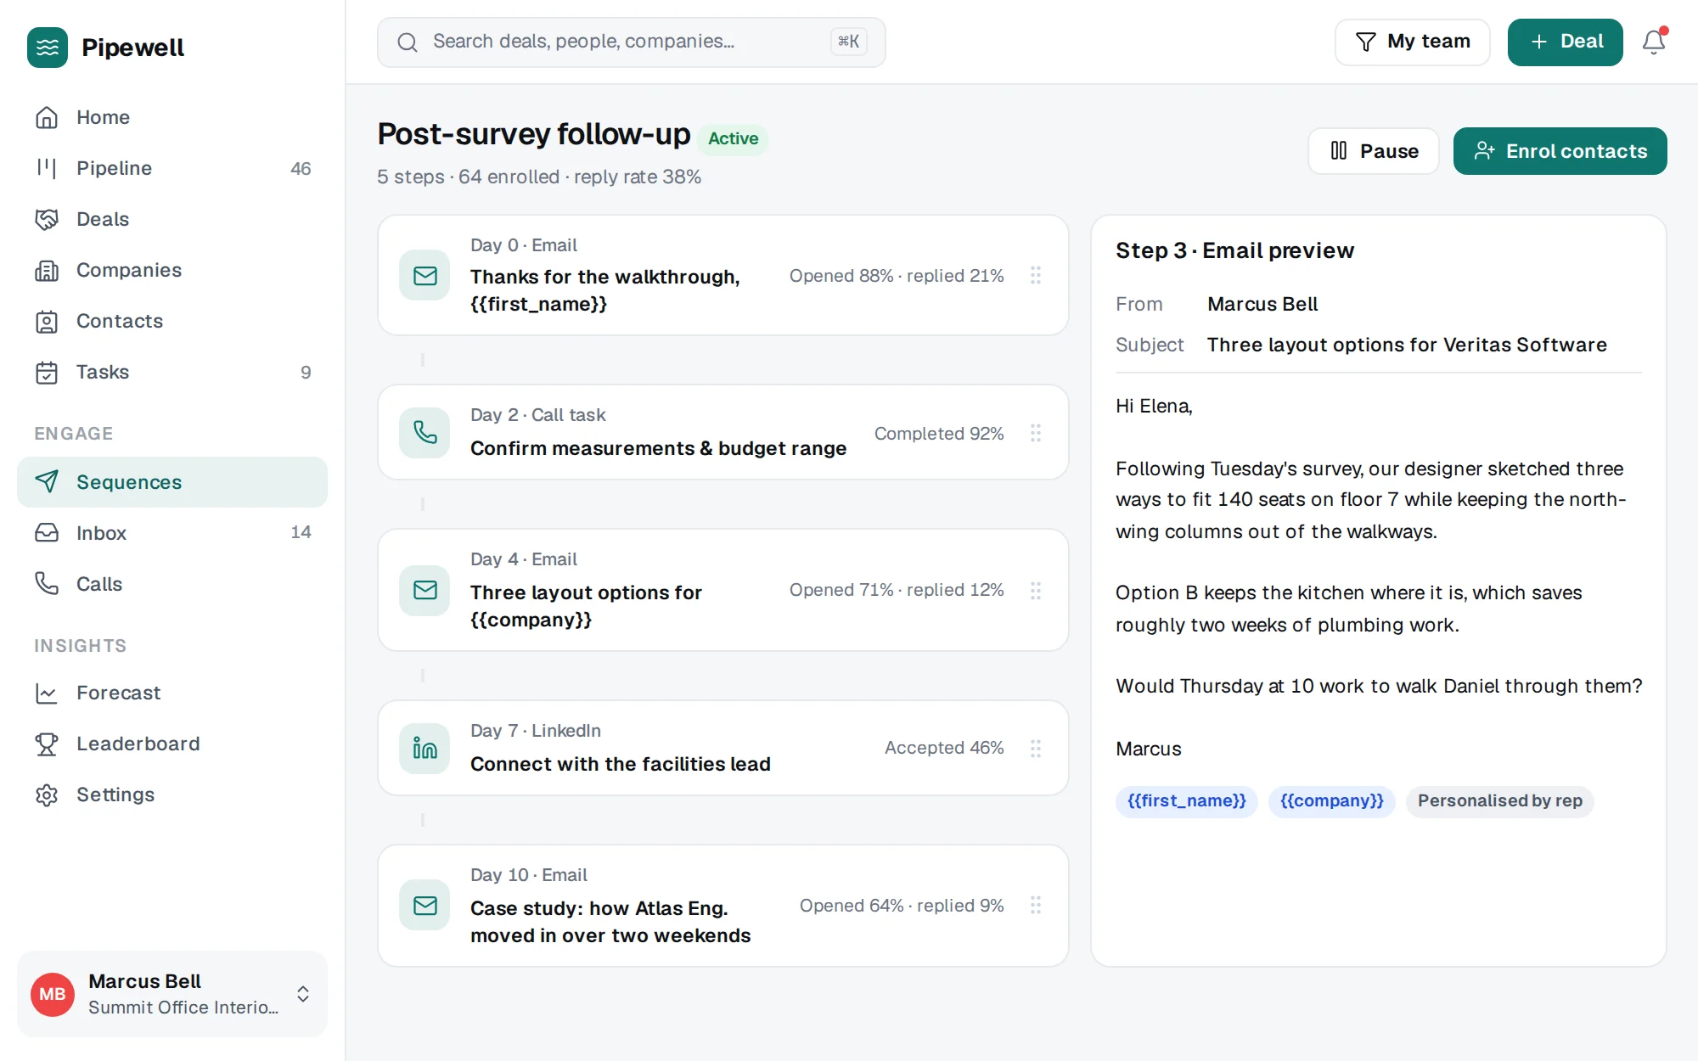Viewport: 1698px width, 1061px height.
Task: Open the Forecast insights page
Action: (x=172, y=693)
